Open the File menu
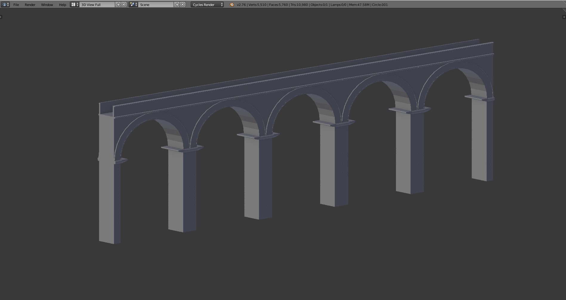Viewport: 566px width, 300px height. 16,4
